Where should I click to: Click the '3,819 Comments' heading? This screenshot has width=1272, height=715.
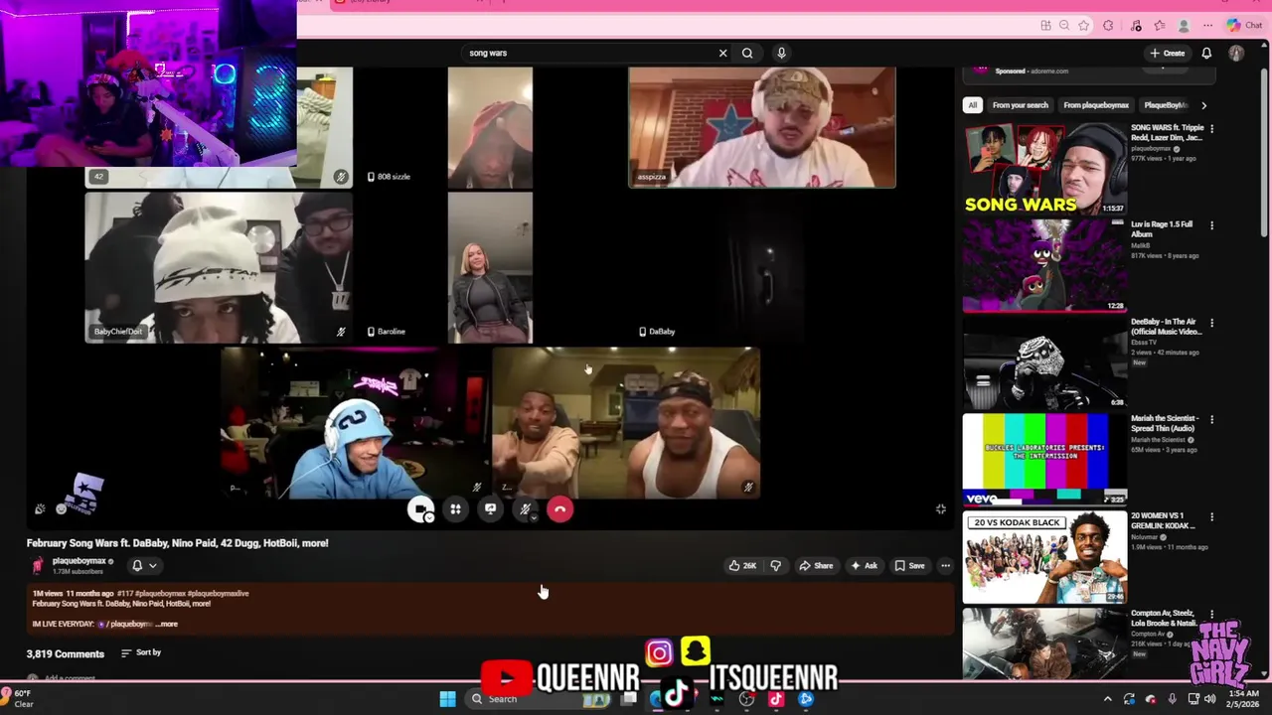coord(66,653)
